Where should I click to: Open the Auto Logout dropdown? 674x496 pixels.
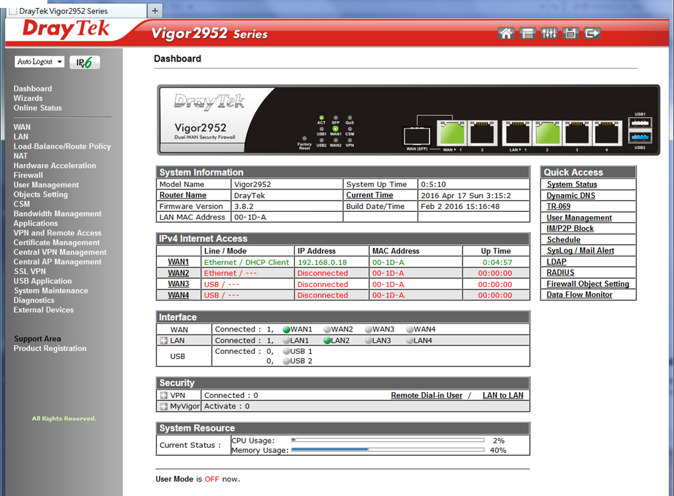(x=39, y=62)
